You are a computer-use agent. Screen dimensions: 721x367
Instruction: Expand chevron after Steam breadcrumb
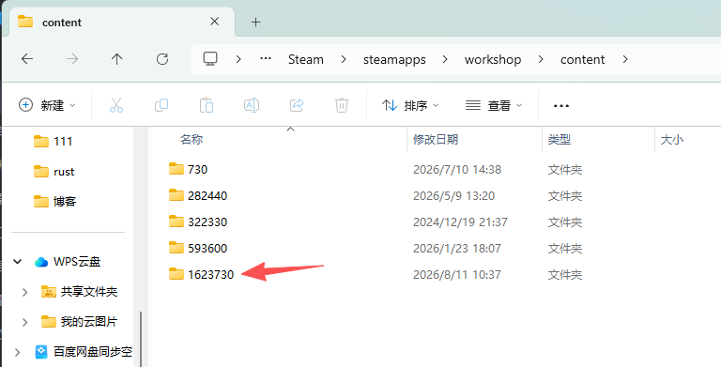[344, 59]
